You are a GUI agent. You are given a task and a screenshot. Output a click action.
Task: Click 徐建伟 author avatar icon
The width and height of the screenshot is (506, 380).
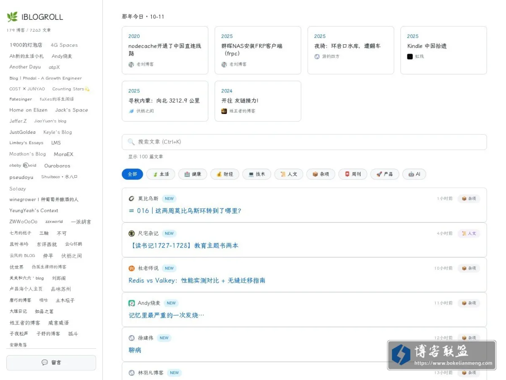tap(132, 338)
